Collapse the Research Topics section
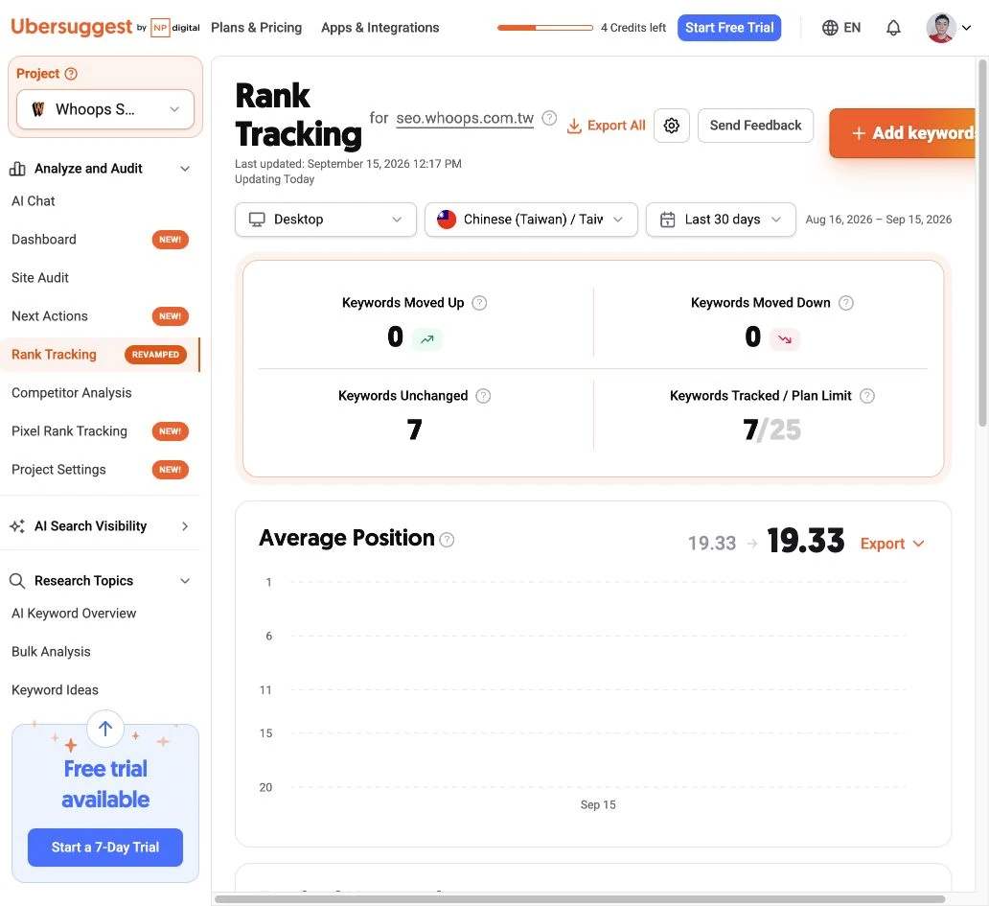This screenshot has width=989, height=906. pos(185,581)
